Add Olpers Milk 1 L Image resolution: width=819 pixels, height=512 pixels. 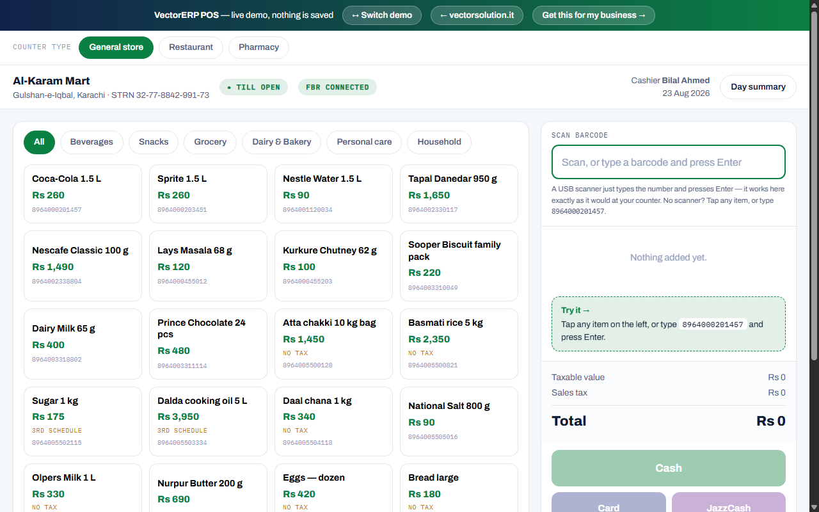pyautogui.click(x=83, y=488)
